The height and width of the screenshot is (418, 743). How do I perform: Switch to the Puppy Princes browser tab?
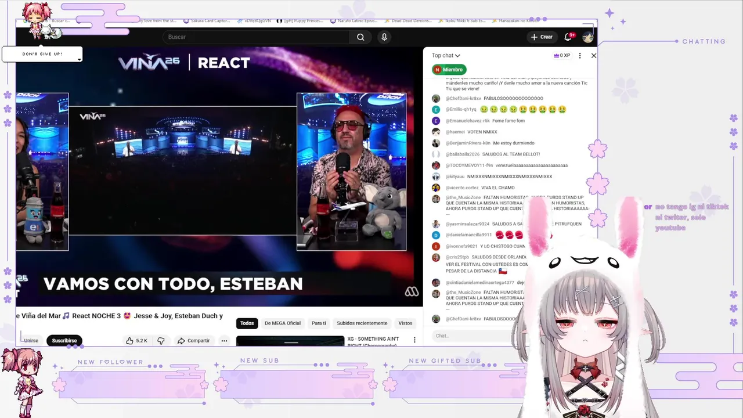click(x=300, y=21)
